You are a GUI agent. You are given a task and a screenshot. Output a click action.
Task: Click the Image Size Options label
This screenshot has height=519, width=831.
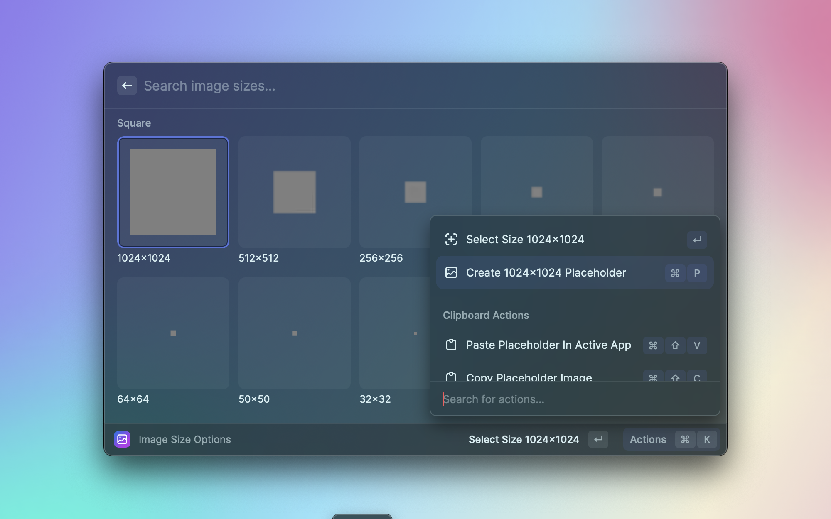pos(184,439)
